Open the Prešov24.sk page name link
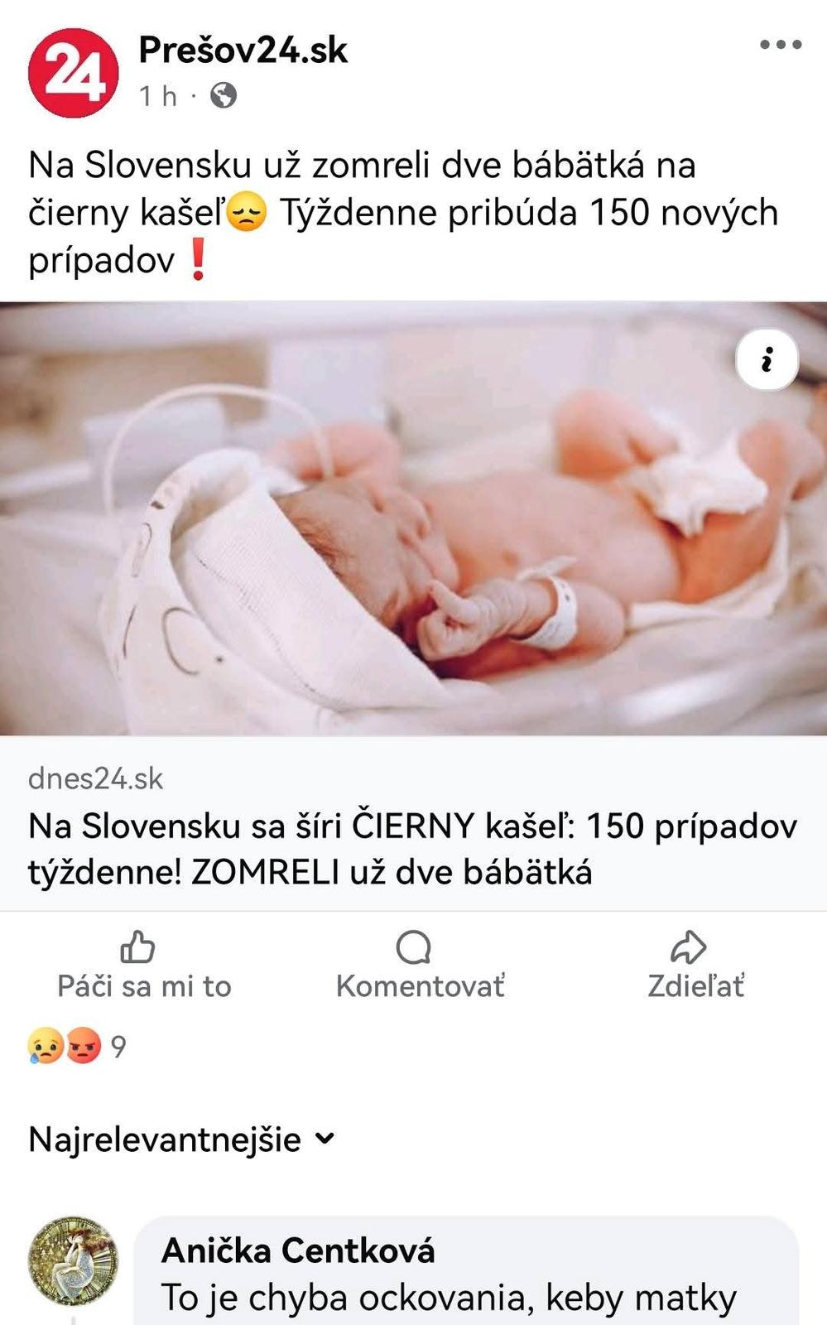 [243, 50]
